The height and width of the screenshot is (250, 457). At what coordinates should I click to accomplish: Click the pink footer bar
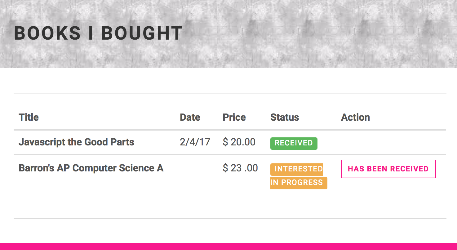click(x=228, y=247)
